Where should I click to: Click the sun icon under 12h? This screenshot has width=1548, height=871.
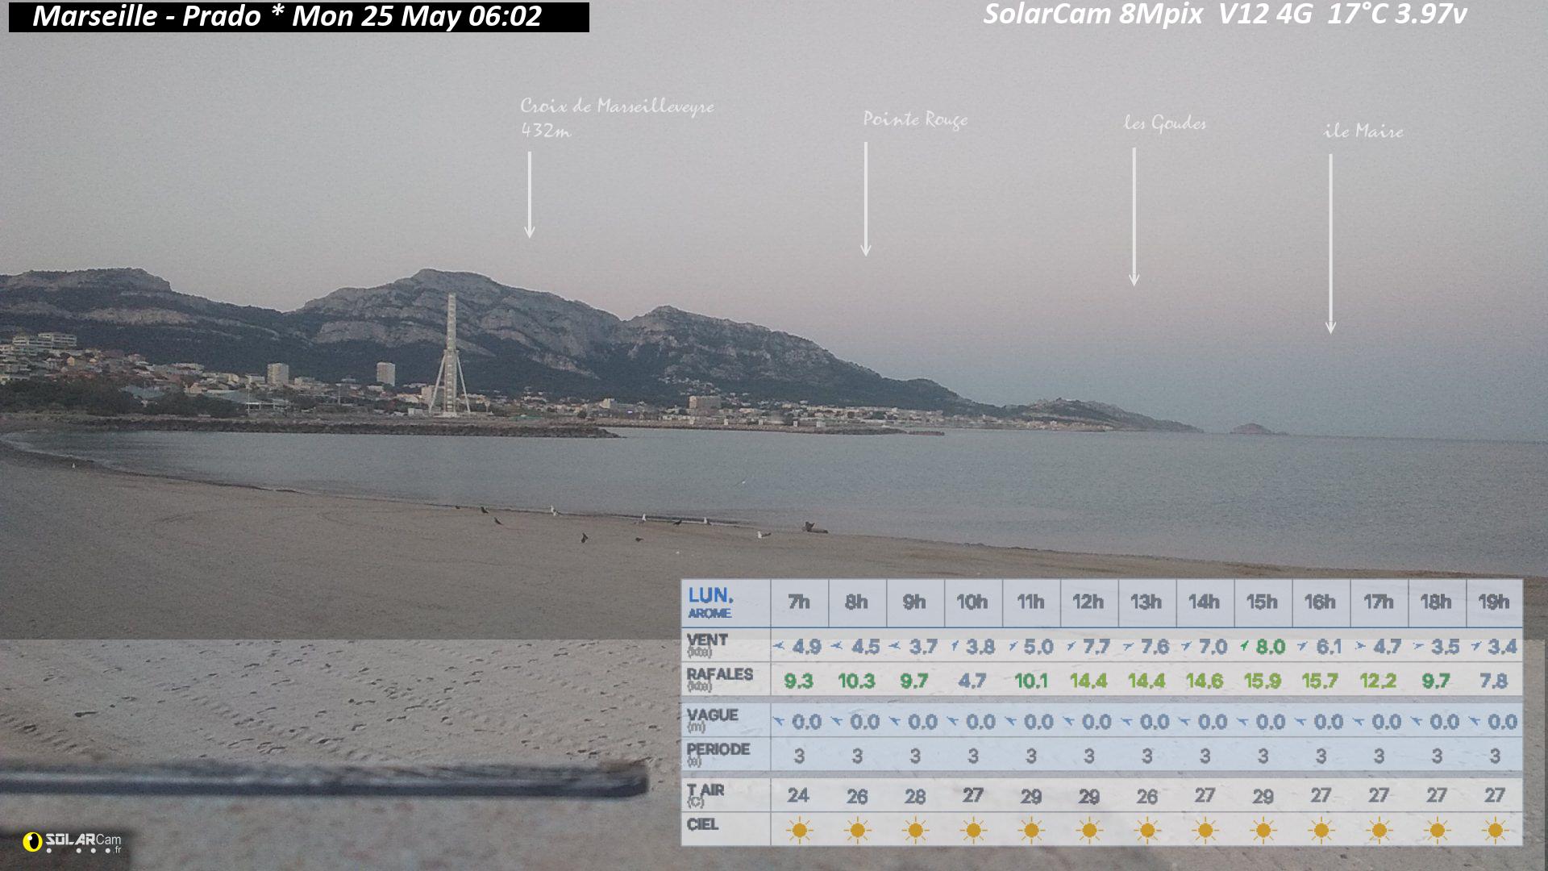(1089, 830)
